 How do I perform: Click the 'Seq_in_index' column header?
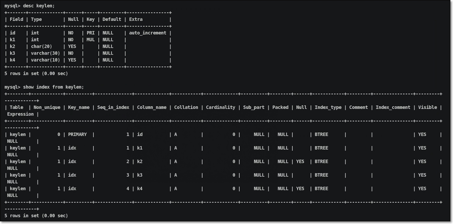[x=113, y=107]
